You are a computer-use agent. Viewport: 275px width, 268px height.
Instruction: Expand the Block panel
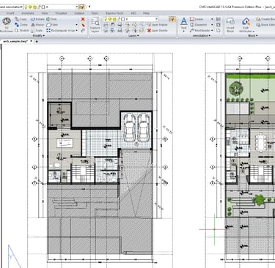pyautogui.click(x=253, y=36)
